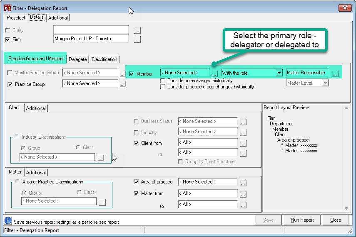Viewport: 356px width, 237px height.
Task: Select Group radio under Area of Practice
Action: 24,193
